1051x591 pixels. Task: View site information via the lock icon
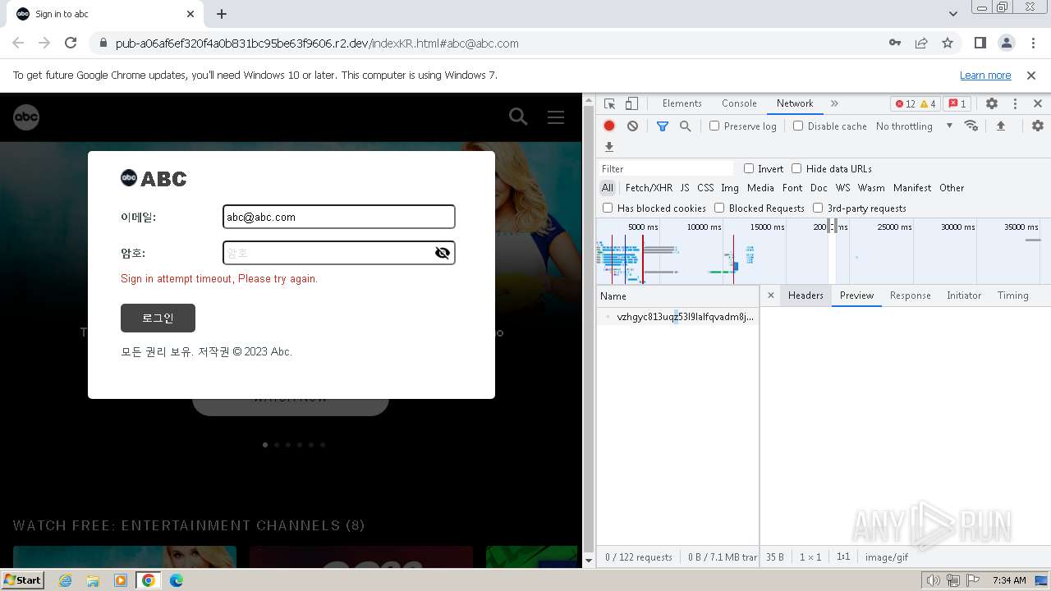coord(103,43)
